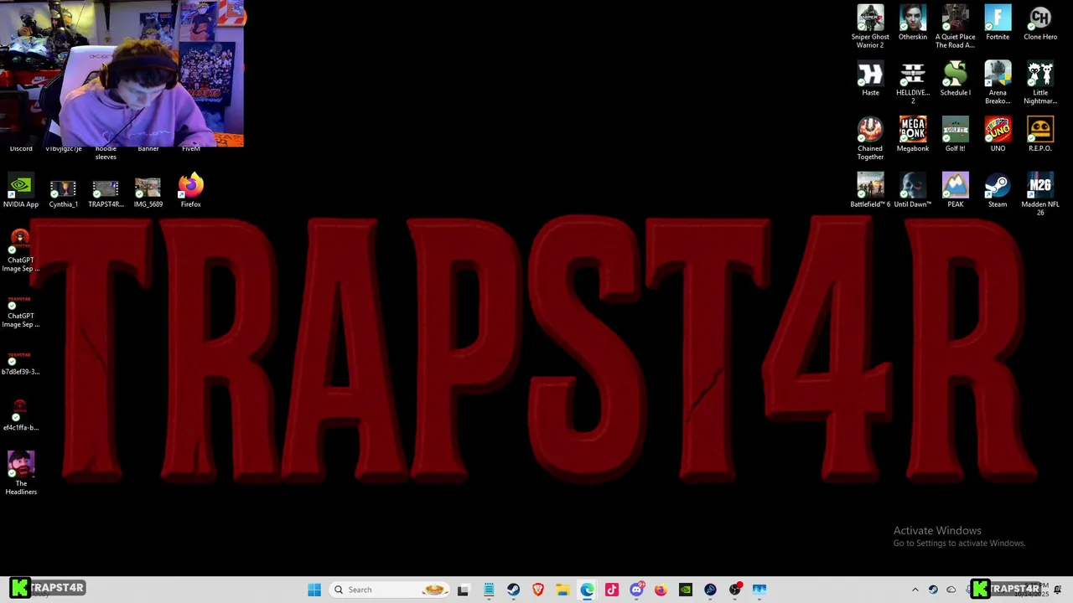The image size is (1073, 603).
Task: Select the UNO game icon
Action: pyautogui.click(x=998, y=134)
